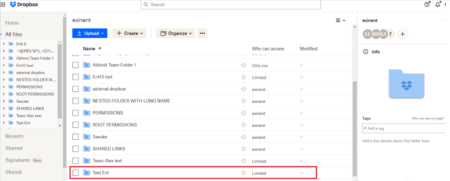Click 'Who can see my tags?' link
450x181 pixels.
click(430, 119)
